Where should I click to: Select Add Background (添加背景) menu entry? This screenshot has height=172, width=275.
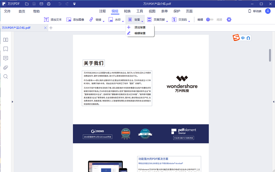[x=140, y=27]
